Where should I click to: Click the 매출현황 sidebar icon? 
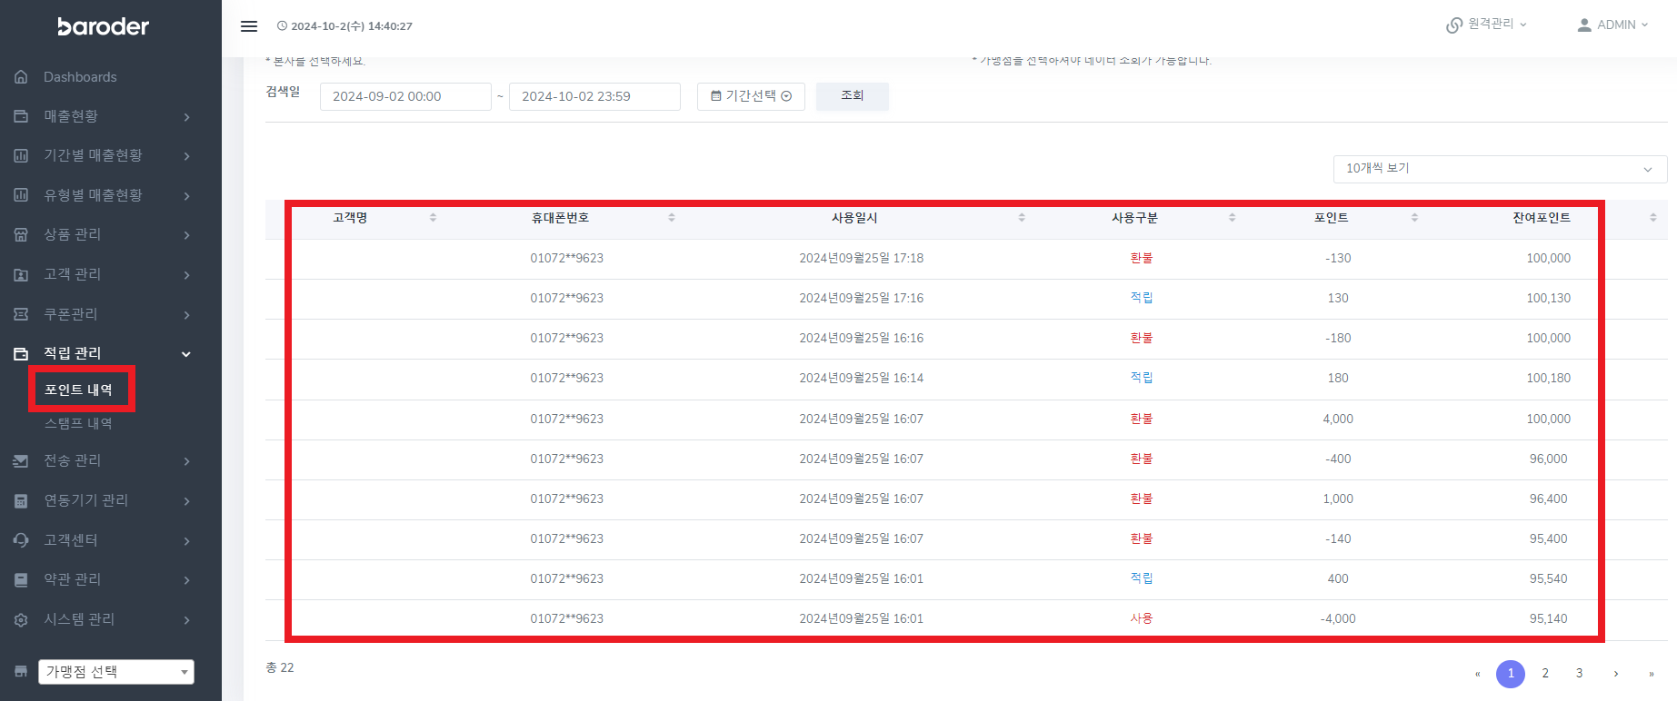coord(21,116)
